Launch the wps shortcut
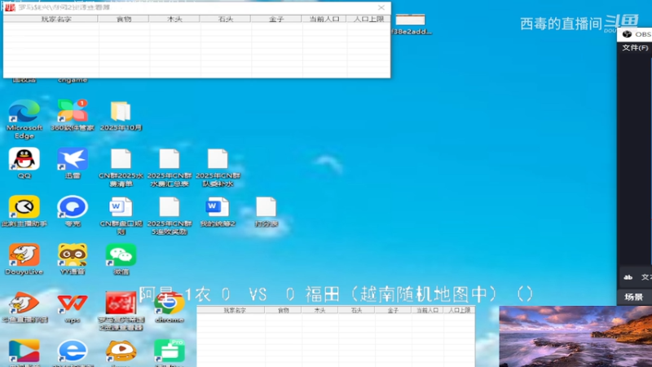652x367 pixels. pyautogui.click(x=73, y=307)
